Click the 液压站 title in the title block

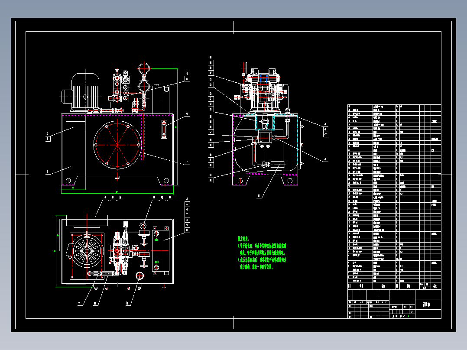tap(426, 304)
